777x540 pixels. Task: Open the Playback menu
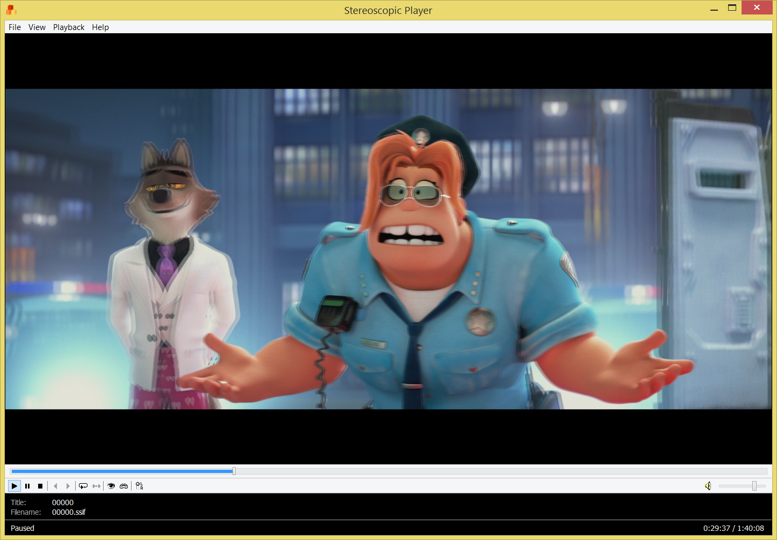pos(69,27)
